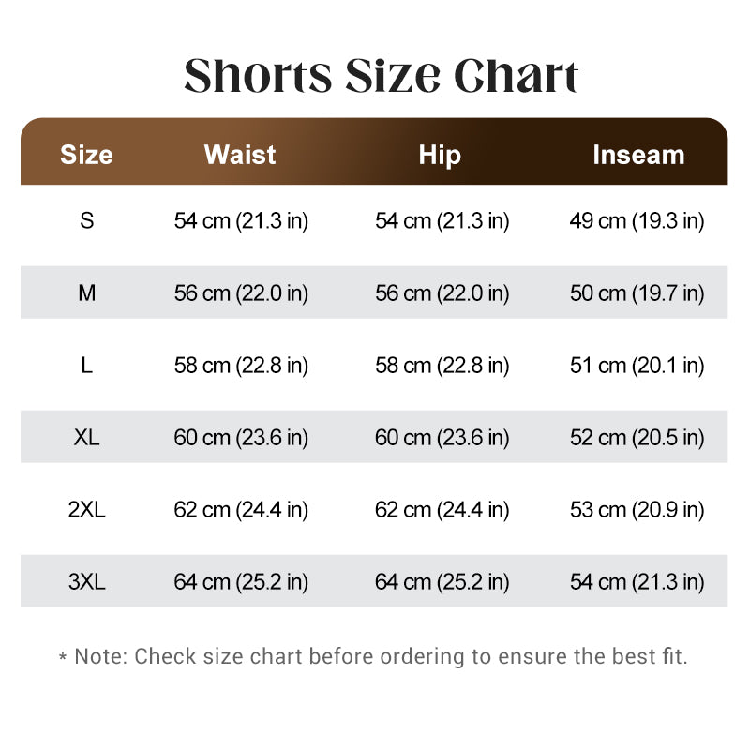Select the Hip column header
This screenshot has height=750, width=750.
click(x=440, y=156)
